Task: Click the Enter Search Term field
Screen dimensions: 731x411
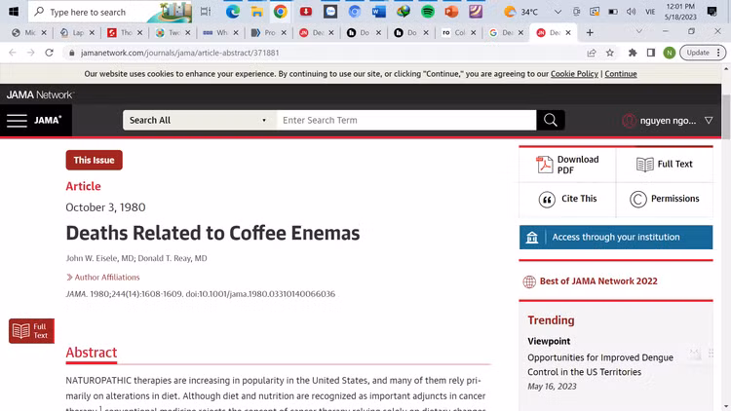Action: tap(404, 121)
